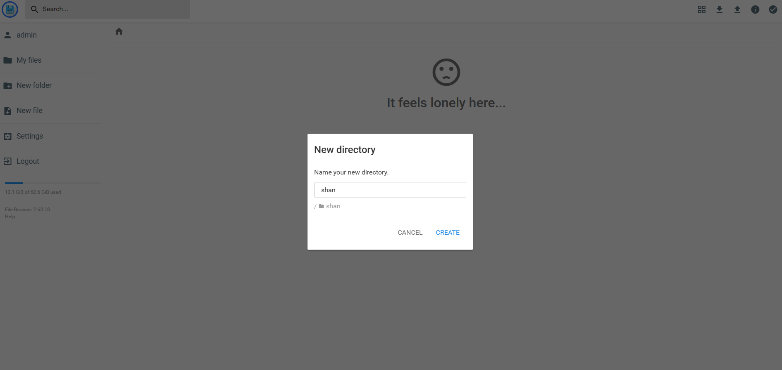Click the Logout arrow icon

click(7, 161)
